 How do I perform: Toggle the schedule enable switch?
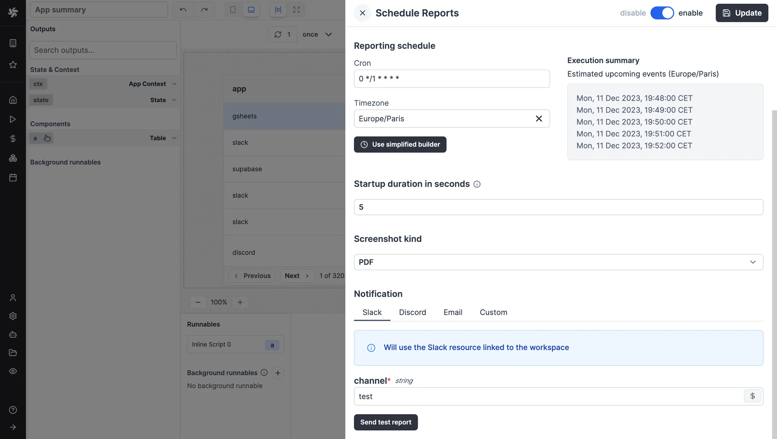[x=662, y=13]
